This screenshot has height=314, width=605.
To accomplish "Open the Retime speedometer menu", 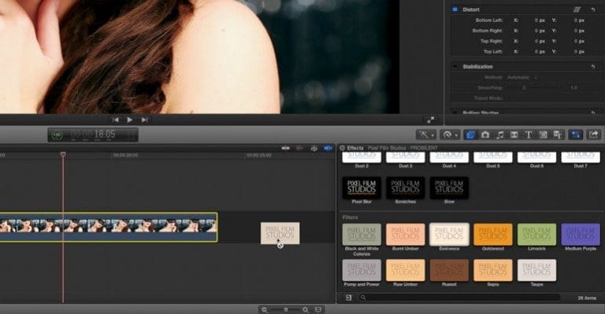I will tap(450, 135).
